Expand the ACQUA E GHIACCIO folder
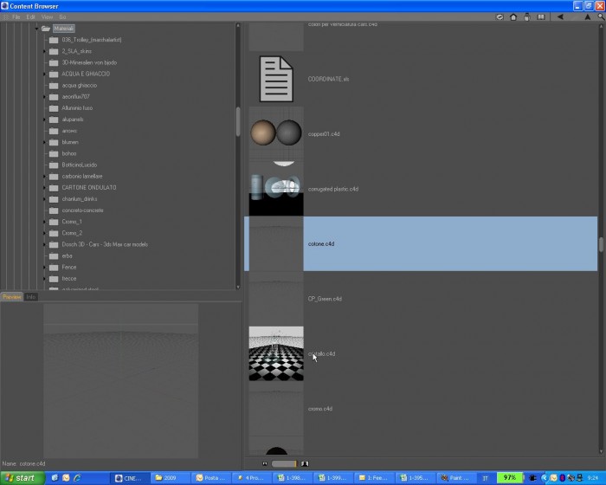606x485 pixels. (44, 74)
